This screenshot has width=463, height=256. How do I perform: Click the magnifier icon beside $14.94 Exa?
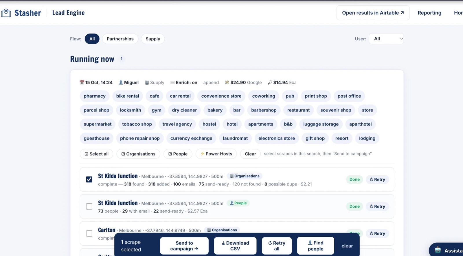point(270,82)
